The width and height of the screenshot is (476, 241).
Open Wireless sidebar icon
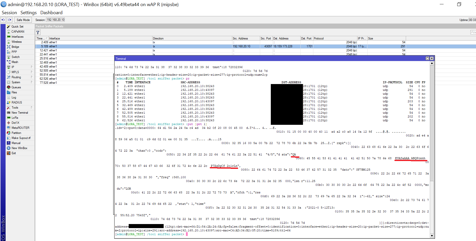(x=9, y=42)
